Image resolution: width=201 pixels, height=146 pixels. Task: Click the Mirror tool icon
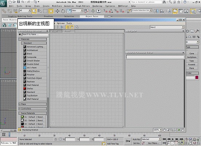(156, 11)
